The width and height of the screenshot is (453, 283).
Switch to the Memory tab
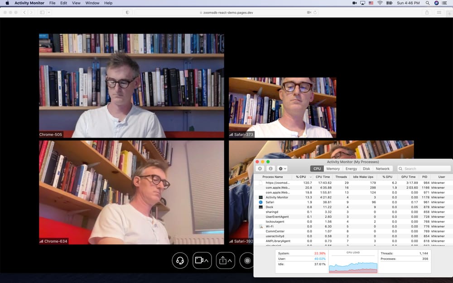click(x=333, y=168)
